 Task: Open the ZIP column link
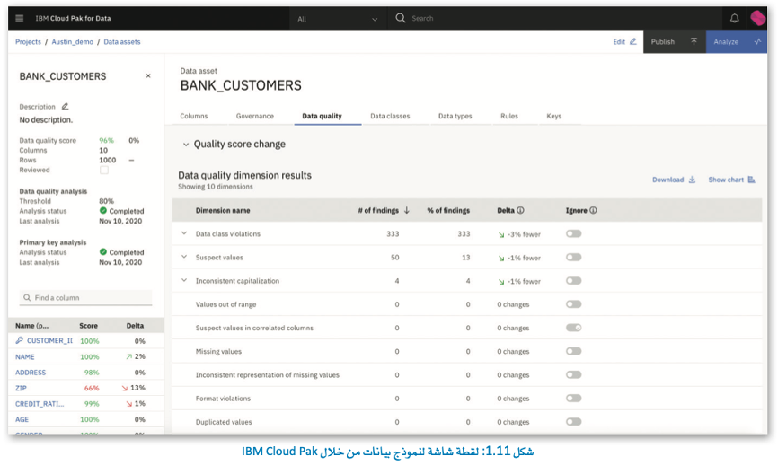[21, 388]
